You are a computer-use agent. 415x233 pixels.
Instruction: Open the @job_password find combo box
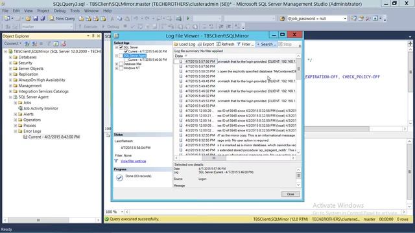(345, 19)
